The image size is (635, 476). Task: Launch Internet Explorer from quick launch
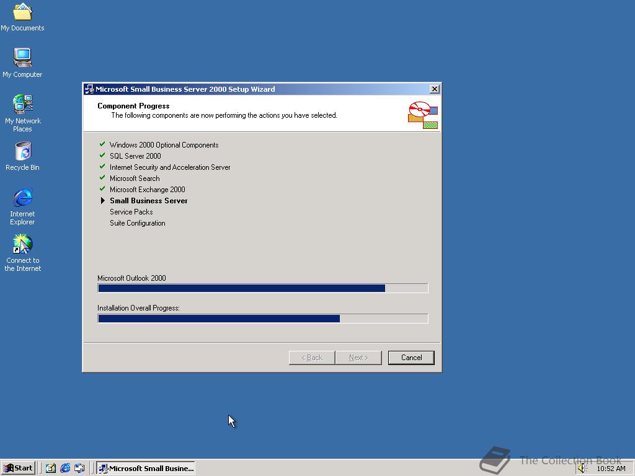click(65, 468)
